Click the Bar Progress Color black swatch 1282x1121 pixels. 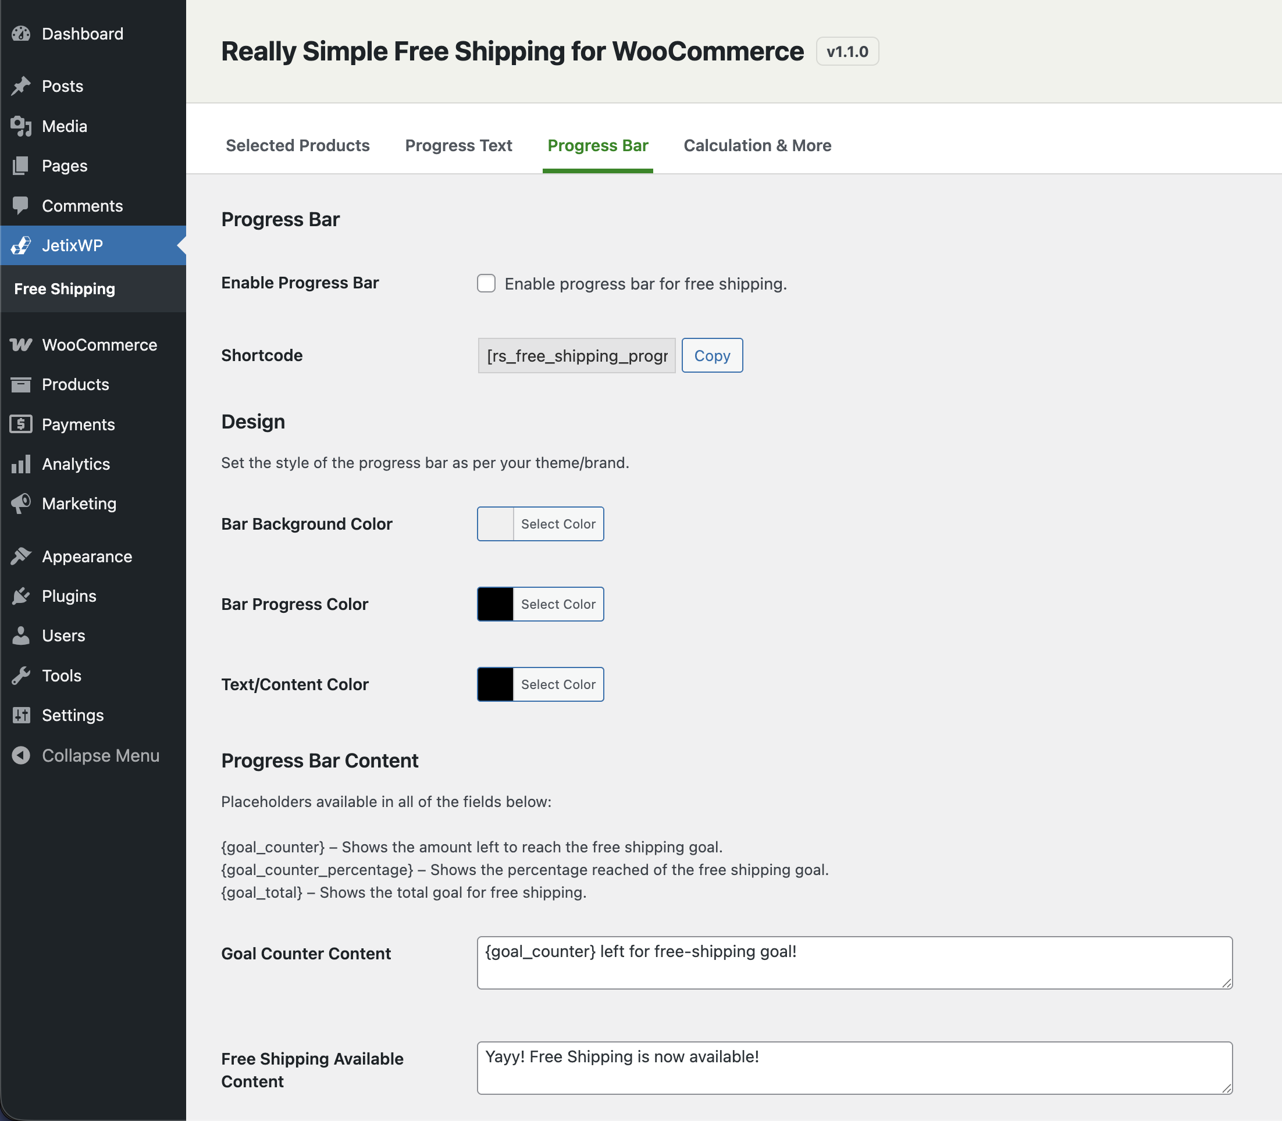495,604
